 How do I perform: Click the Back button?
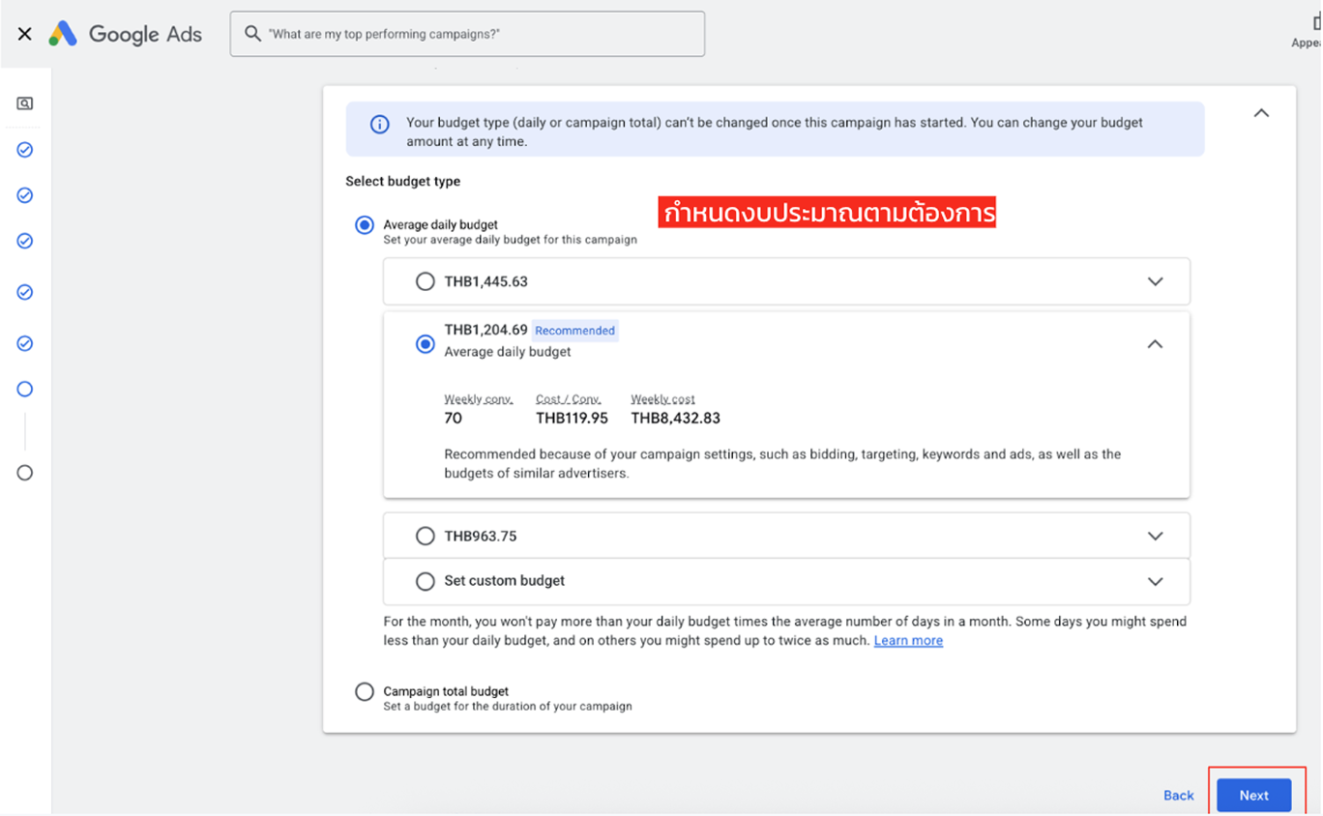1178,795
